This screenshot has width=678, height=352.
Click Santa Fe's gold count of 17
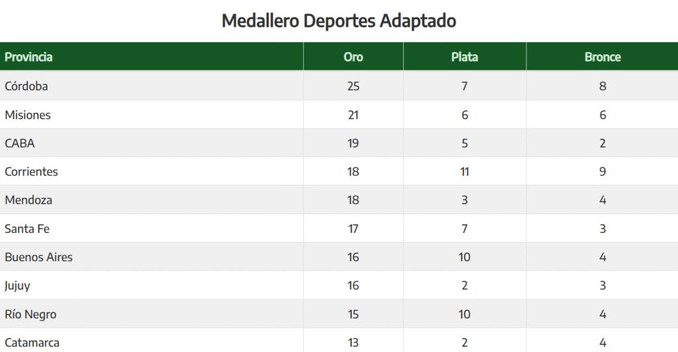coord(353,229)
